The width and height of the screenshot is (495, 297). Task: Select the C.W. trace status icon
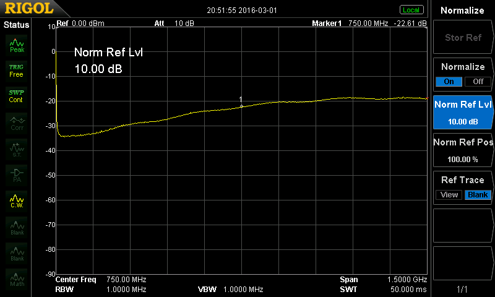click(17, 200)
